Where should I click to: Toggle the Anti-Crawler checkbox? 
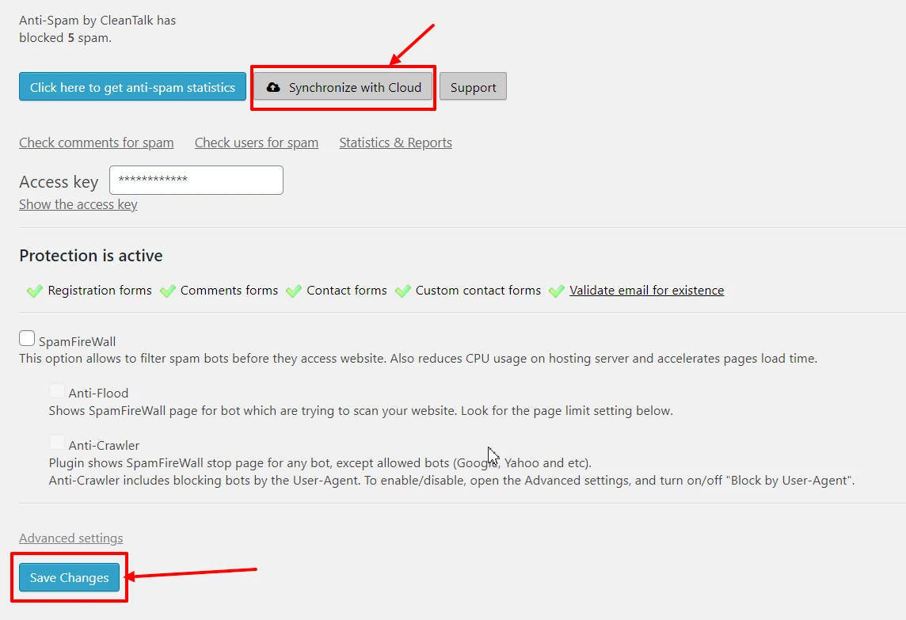point(57,443)
